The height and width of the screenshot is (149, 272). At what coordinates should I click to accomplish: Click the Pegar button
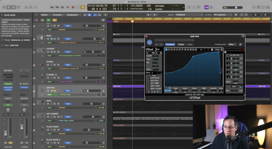190,44
